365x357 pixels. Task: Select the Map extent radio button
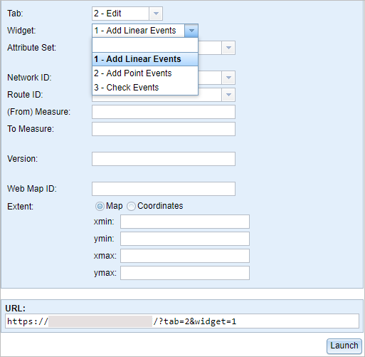point(100,206)
